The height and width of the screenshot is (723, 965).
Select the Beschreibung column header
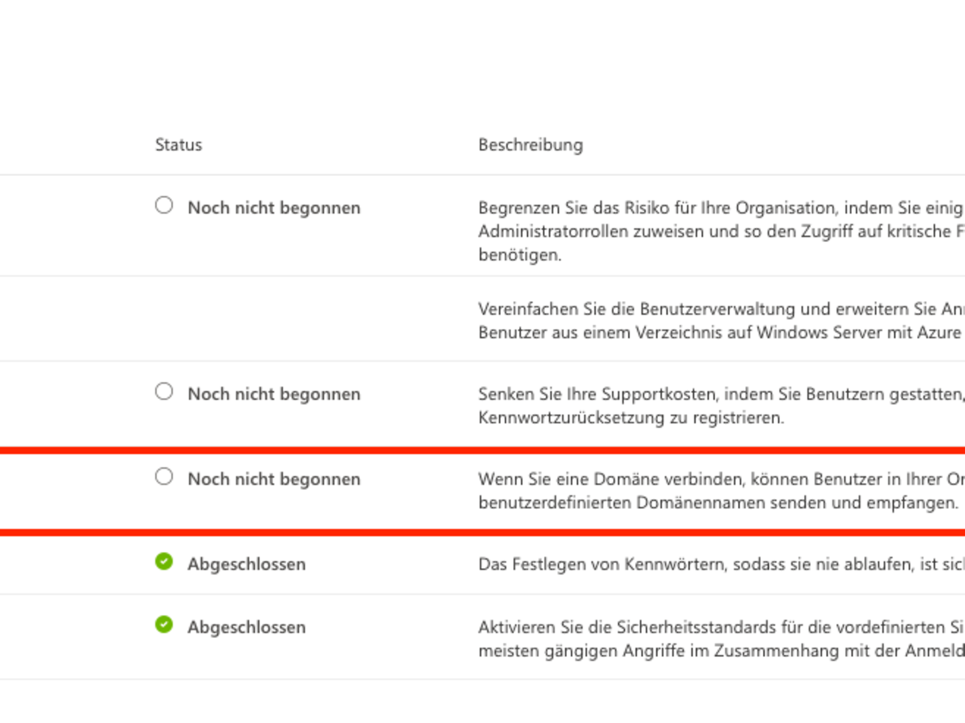tap(530, 144)
